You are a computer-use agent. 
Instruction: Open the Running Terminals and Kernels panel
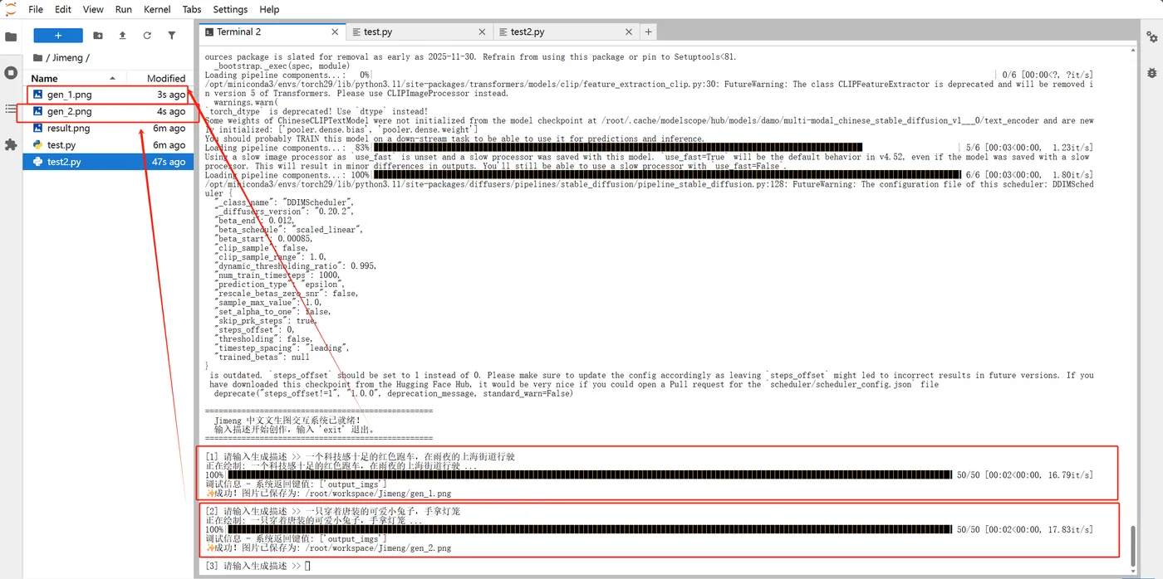pyautogui.click(x=11, y=73)
